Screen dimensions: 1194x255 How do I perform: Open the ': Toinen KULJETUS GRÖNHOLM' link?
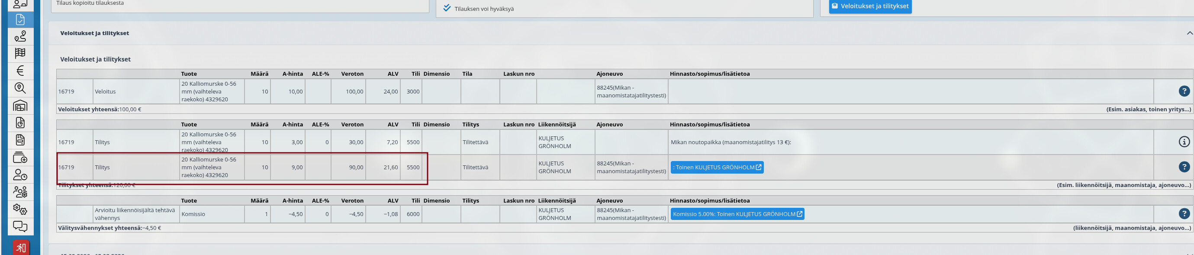click(717, 168)
